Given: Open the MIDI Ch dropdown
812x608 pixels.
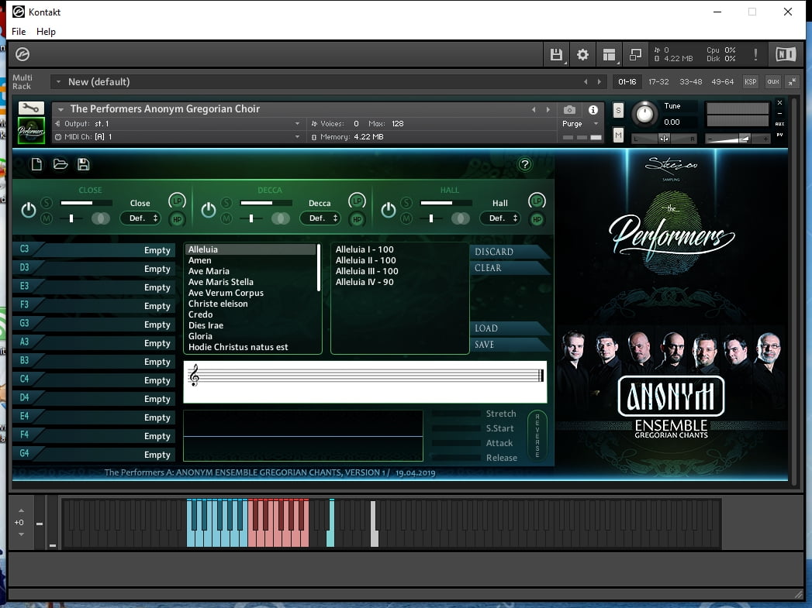Looking at the screenshot, I should point(178,137).
